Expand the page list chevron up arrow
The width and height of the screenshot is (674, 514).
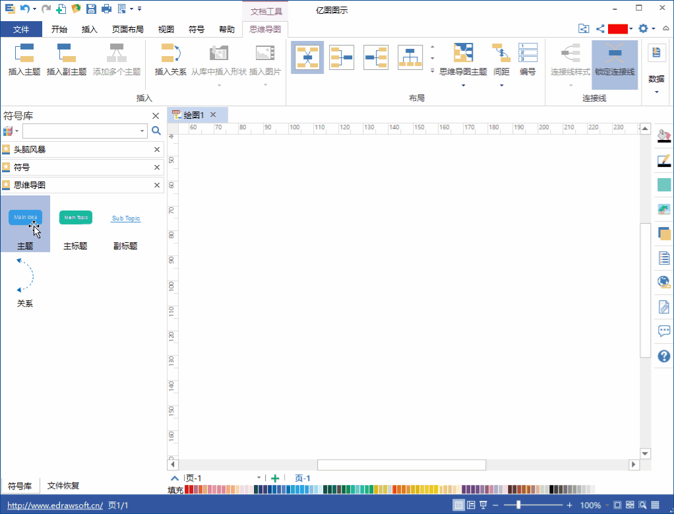click(x=175, y=478)
